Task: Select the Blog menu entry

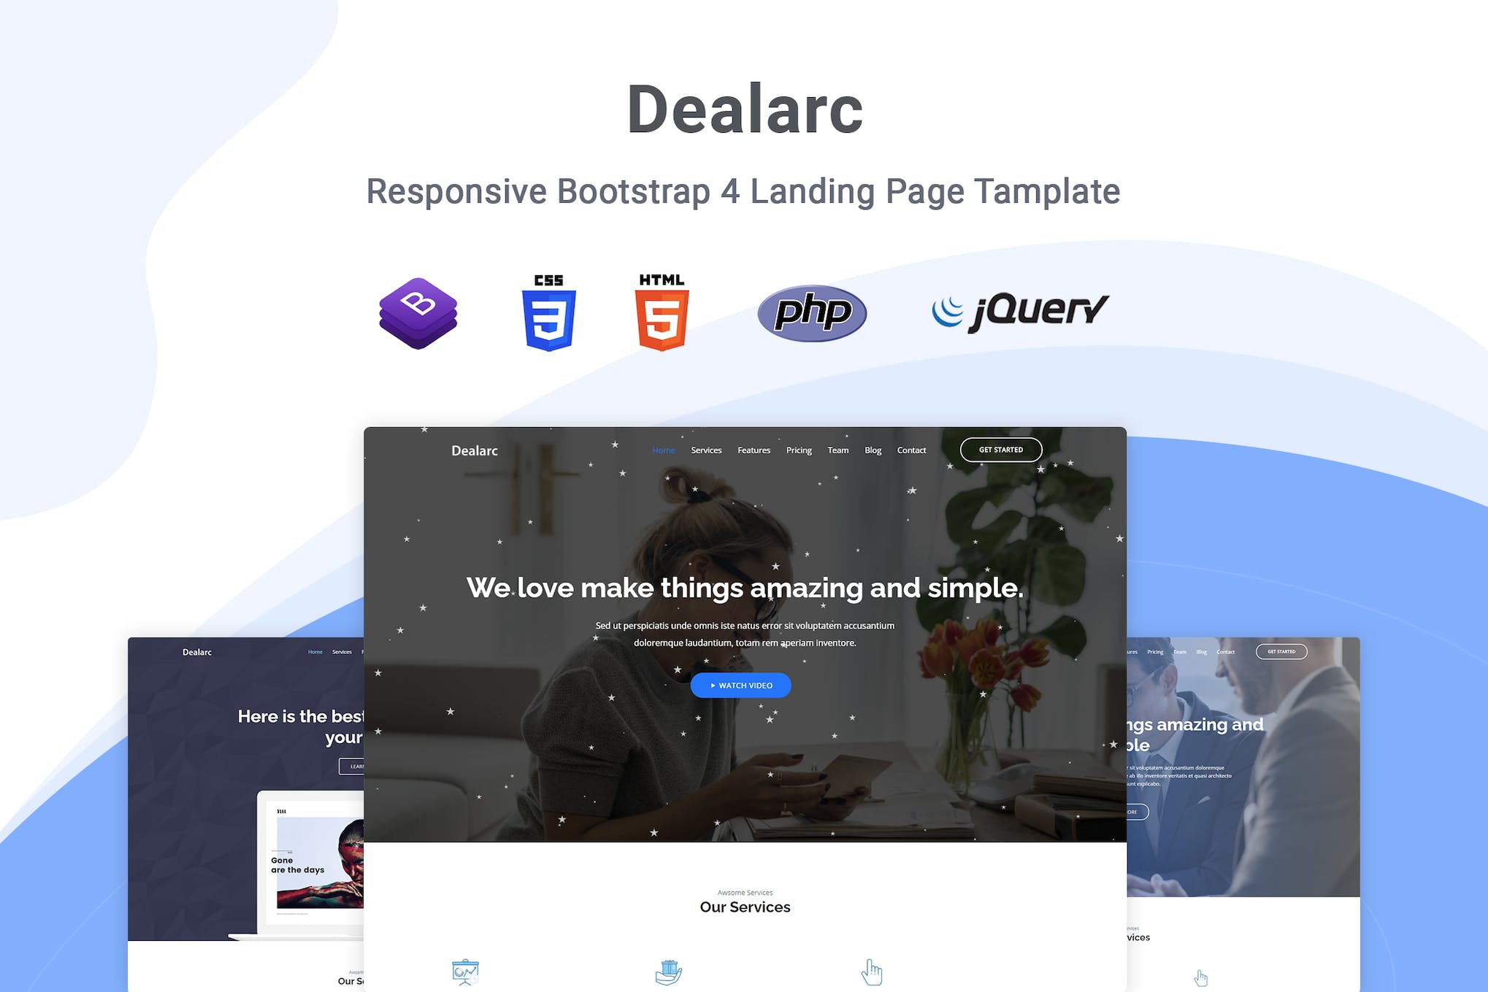Action: click(873, 450)
